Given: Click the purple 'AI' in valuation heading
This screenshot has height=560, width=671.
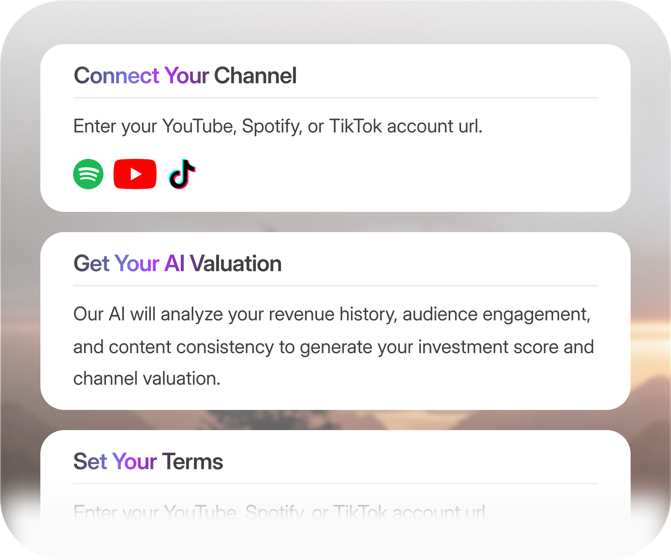Looking at the screenshot, I should 174,264.
